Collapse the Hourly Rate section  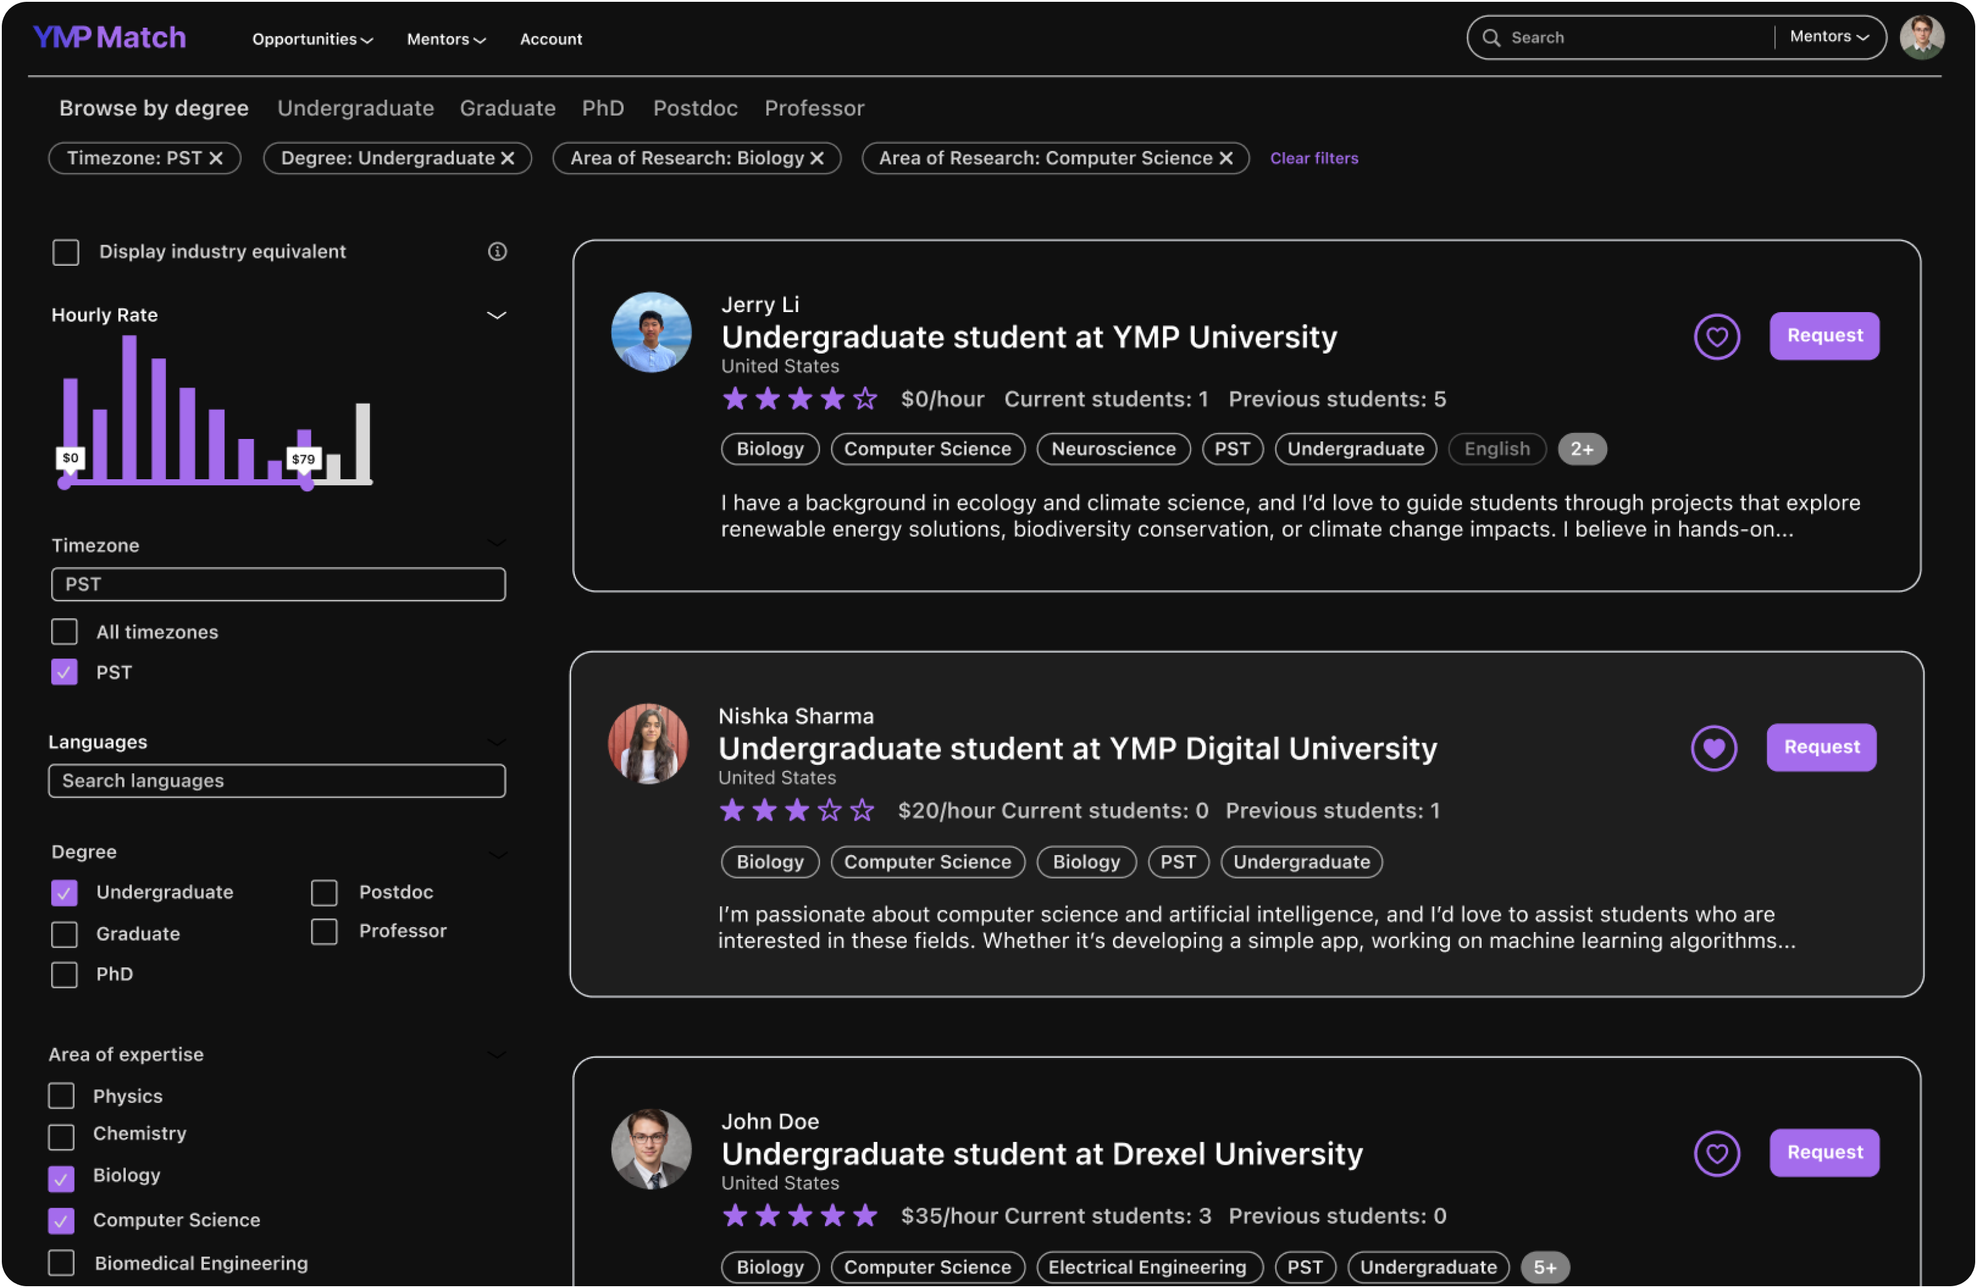(x=496, y=315)
